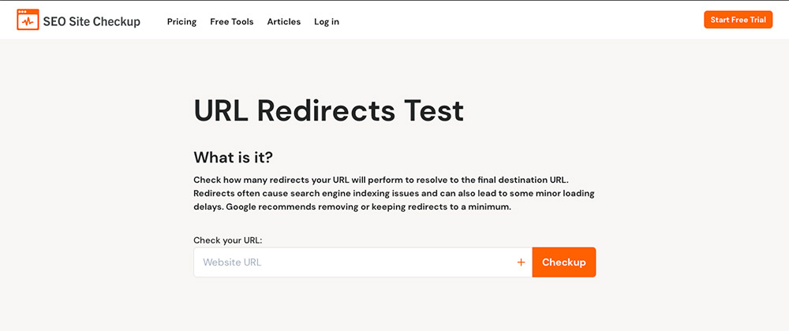Run the test with the Checkup button
This screenshot has width=789, height=331.
coord(563,262)
